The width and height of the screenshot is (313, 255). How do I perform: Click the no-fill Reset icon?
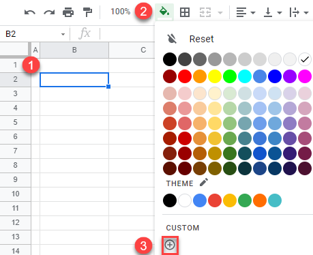[x=172, y=39]
